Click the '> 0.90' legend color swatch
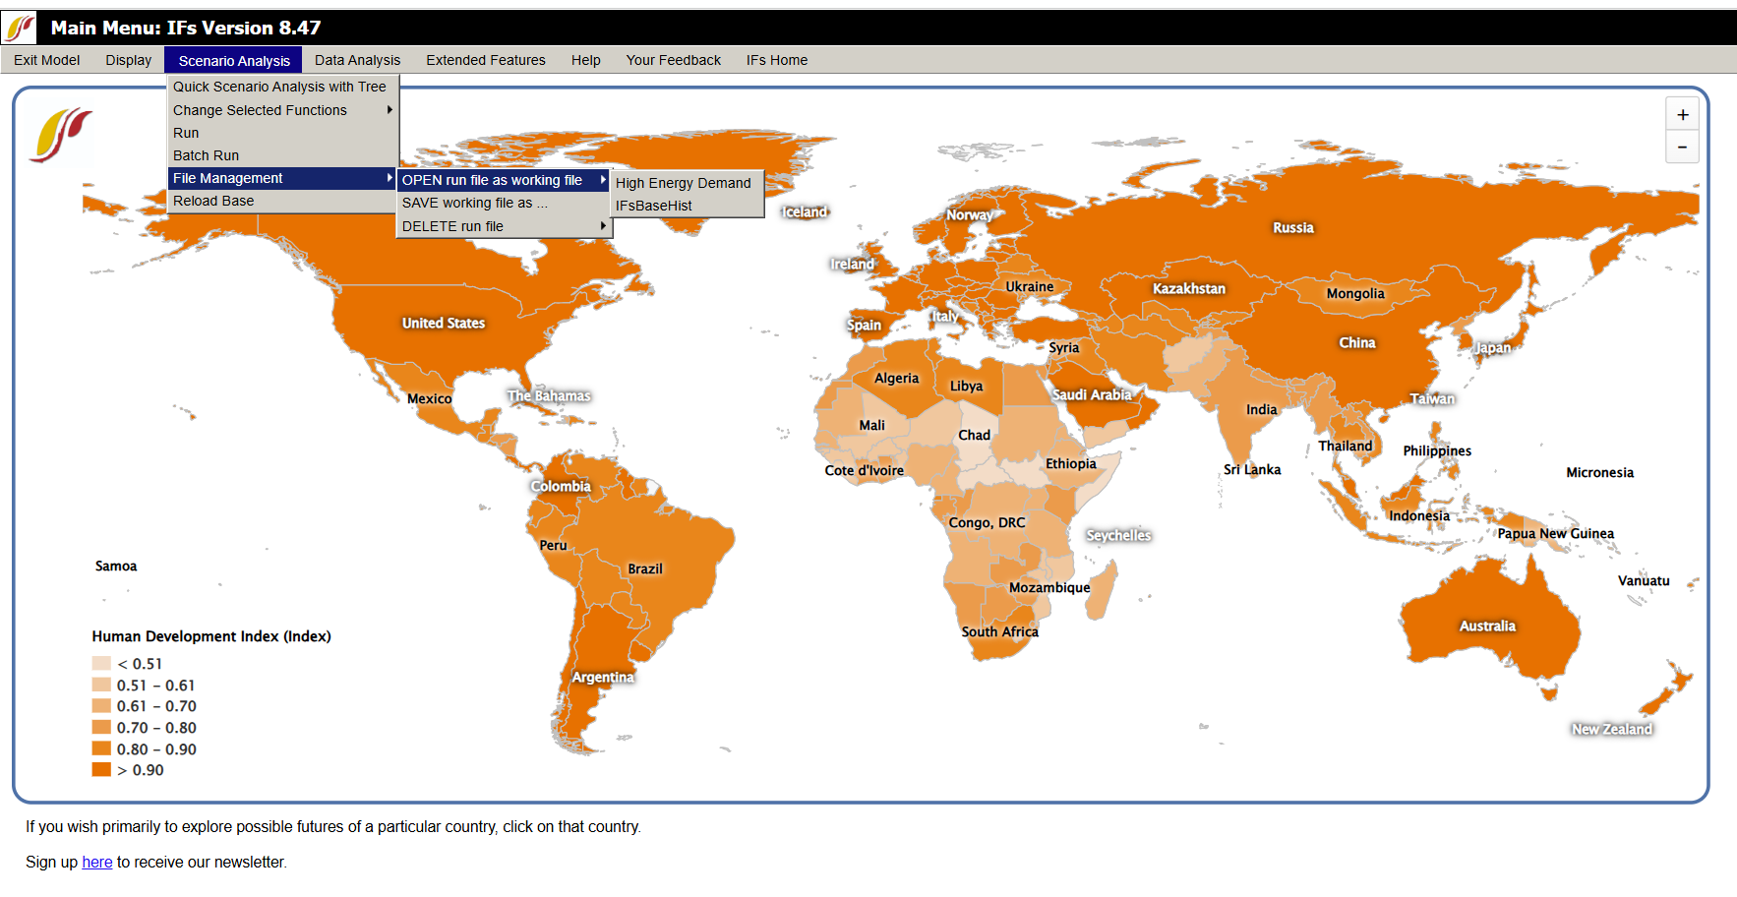The width and height of the screenshot is (1737, 897). point(101,769)
